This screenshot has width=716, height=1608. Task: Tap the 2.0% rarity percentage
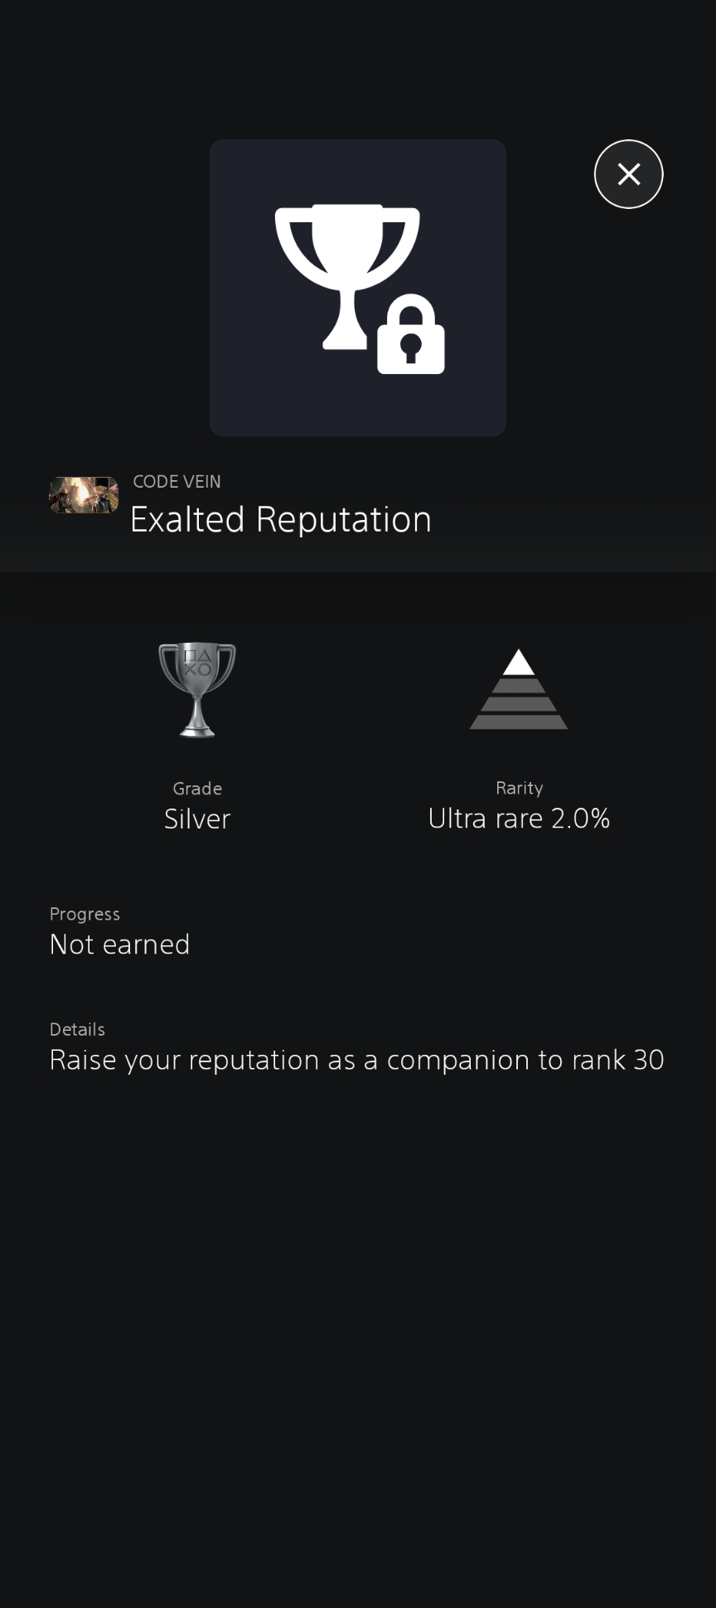[581, 819]
